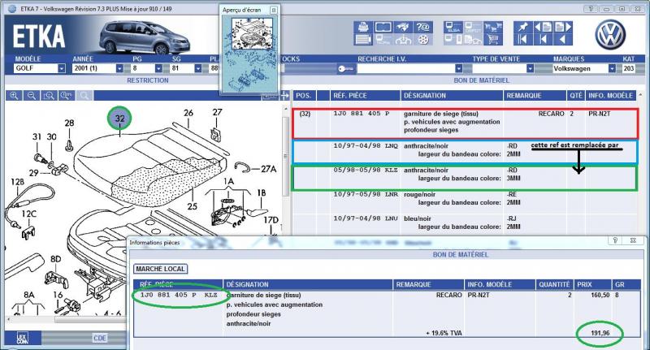Click the LEX COM icon at bottom left
Image resolution: width=650 pixels, height=350 pixels.
pos(23,338)
